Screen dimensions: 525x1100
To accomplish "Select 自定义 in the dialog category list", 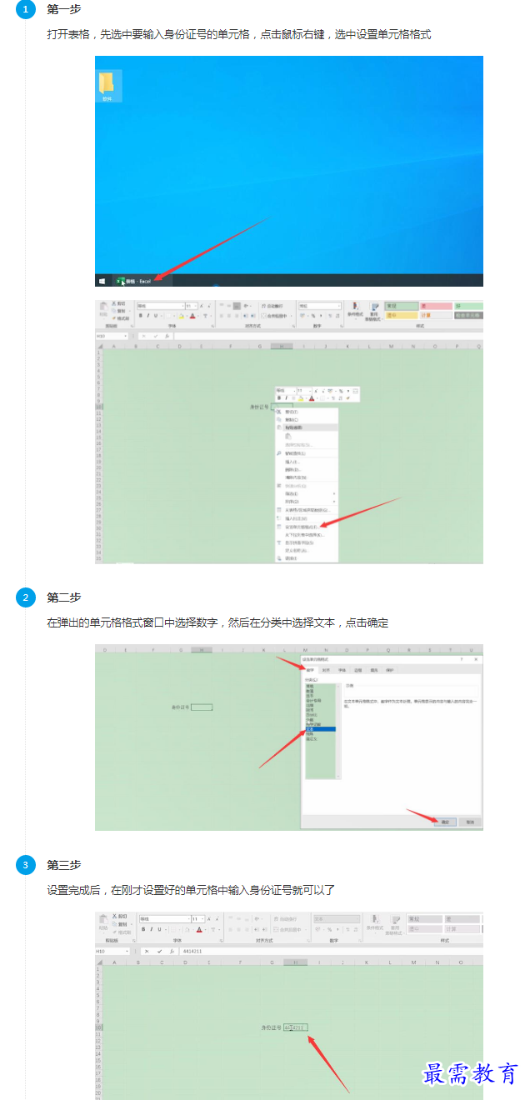I will 320,739.
